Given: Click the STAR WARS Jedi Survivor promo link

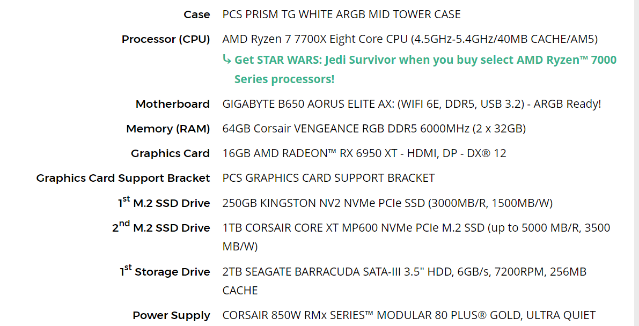Looking at the screenshot, I should point(425,69).
